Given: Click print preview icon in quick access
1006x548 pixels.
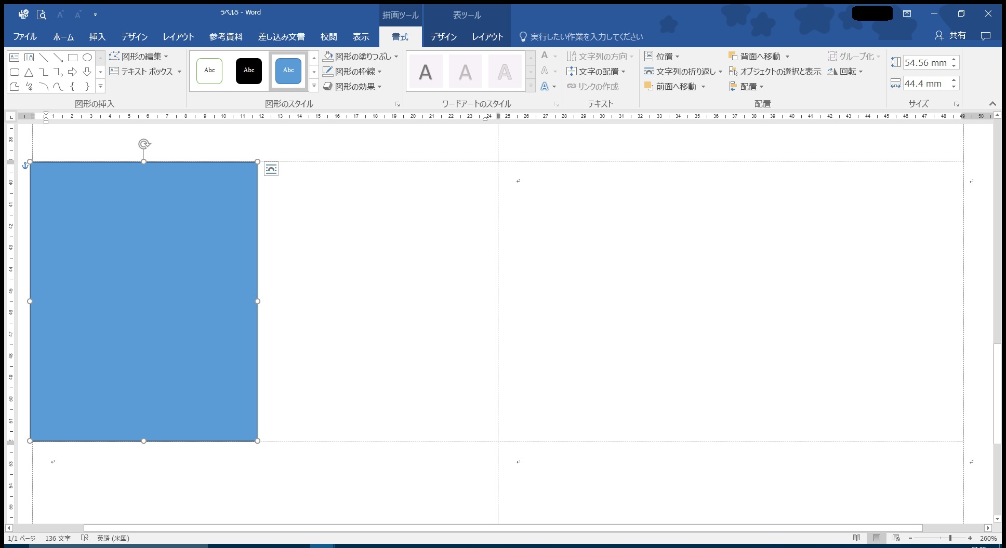Looking at the screenshot, I should pyautogui.click(x=42, y=14).
